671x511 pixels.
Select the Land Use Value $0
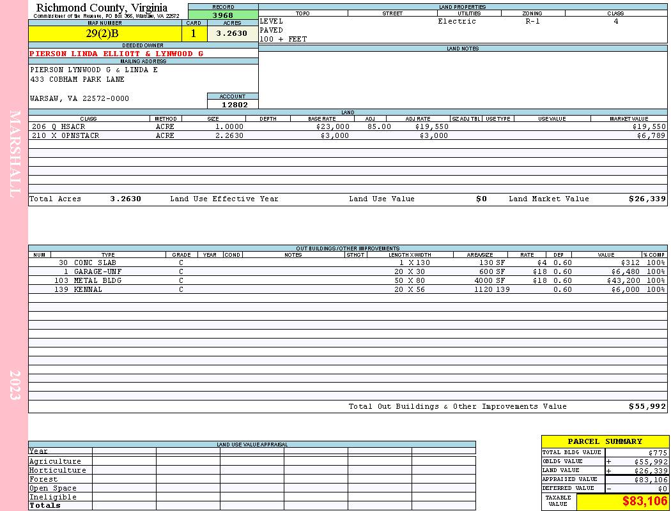click(481, 199)
